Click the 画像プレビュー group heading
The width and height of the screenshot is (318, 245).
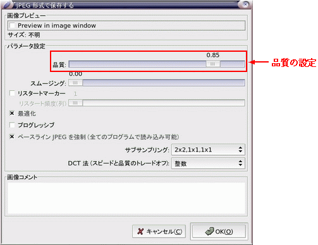[x=27, y=16]
